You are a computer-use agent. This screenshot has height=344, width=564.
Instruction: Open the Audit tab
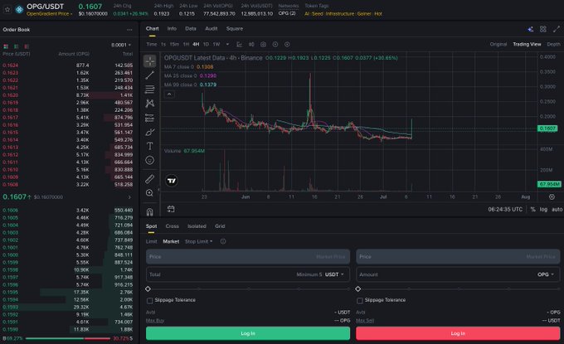pos(211,28)
